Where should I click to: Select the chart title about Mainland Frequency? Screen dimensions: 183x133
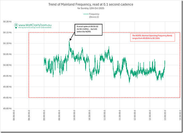pos(91,4)
